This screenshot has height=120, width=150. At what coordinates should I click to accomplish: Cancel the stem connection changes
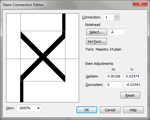coord(110,110)
